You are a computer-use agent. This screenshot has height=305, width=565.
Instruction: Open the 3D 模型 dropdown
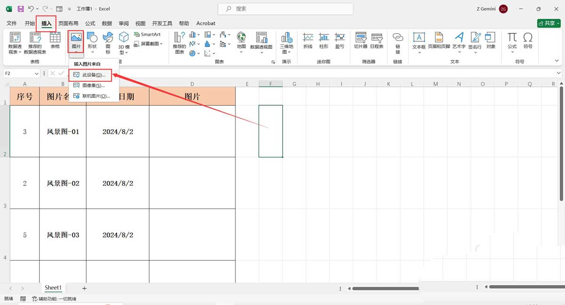point(124,42)
